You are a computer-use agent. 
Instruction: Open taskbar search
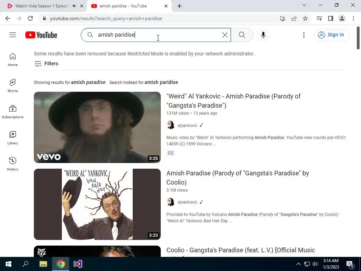tap(25, 264)
